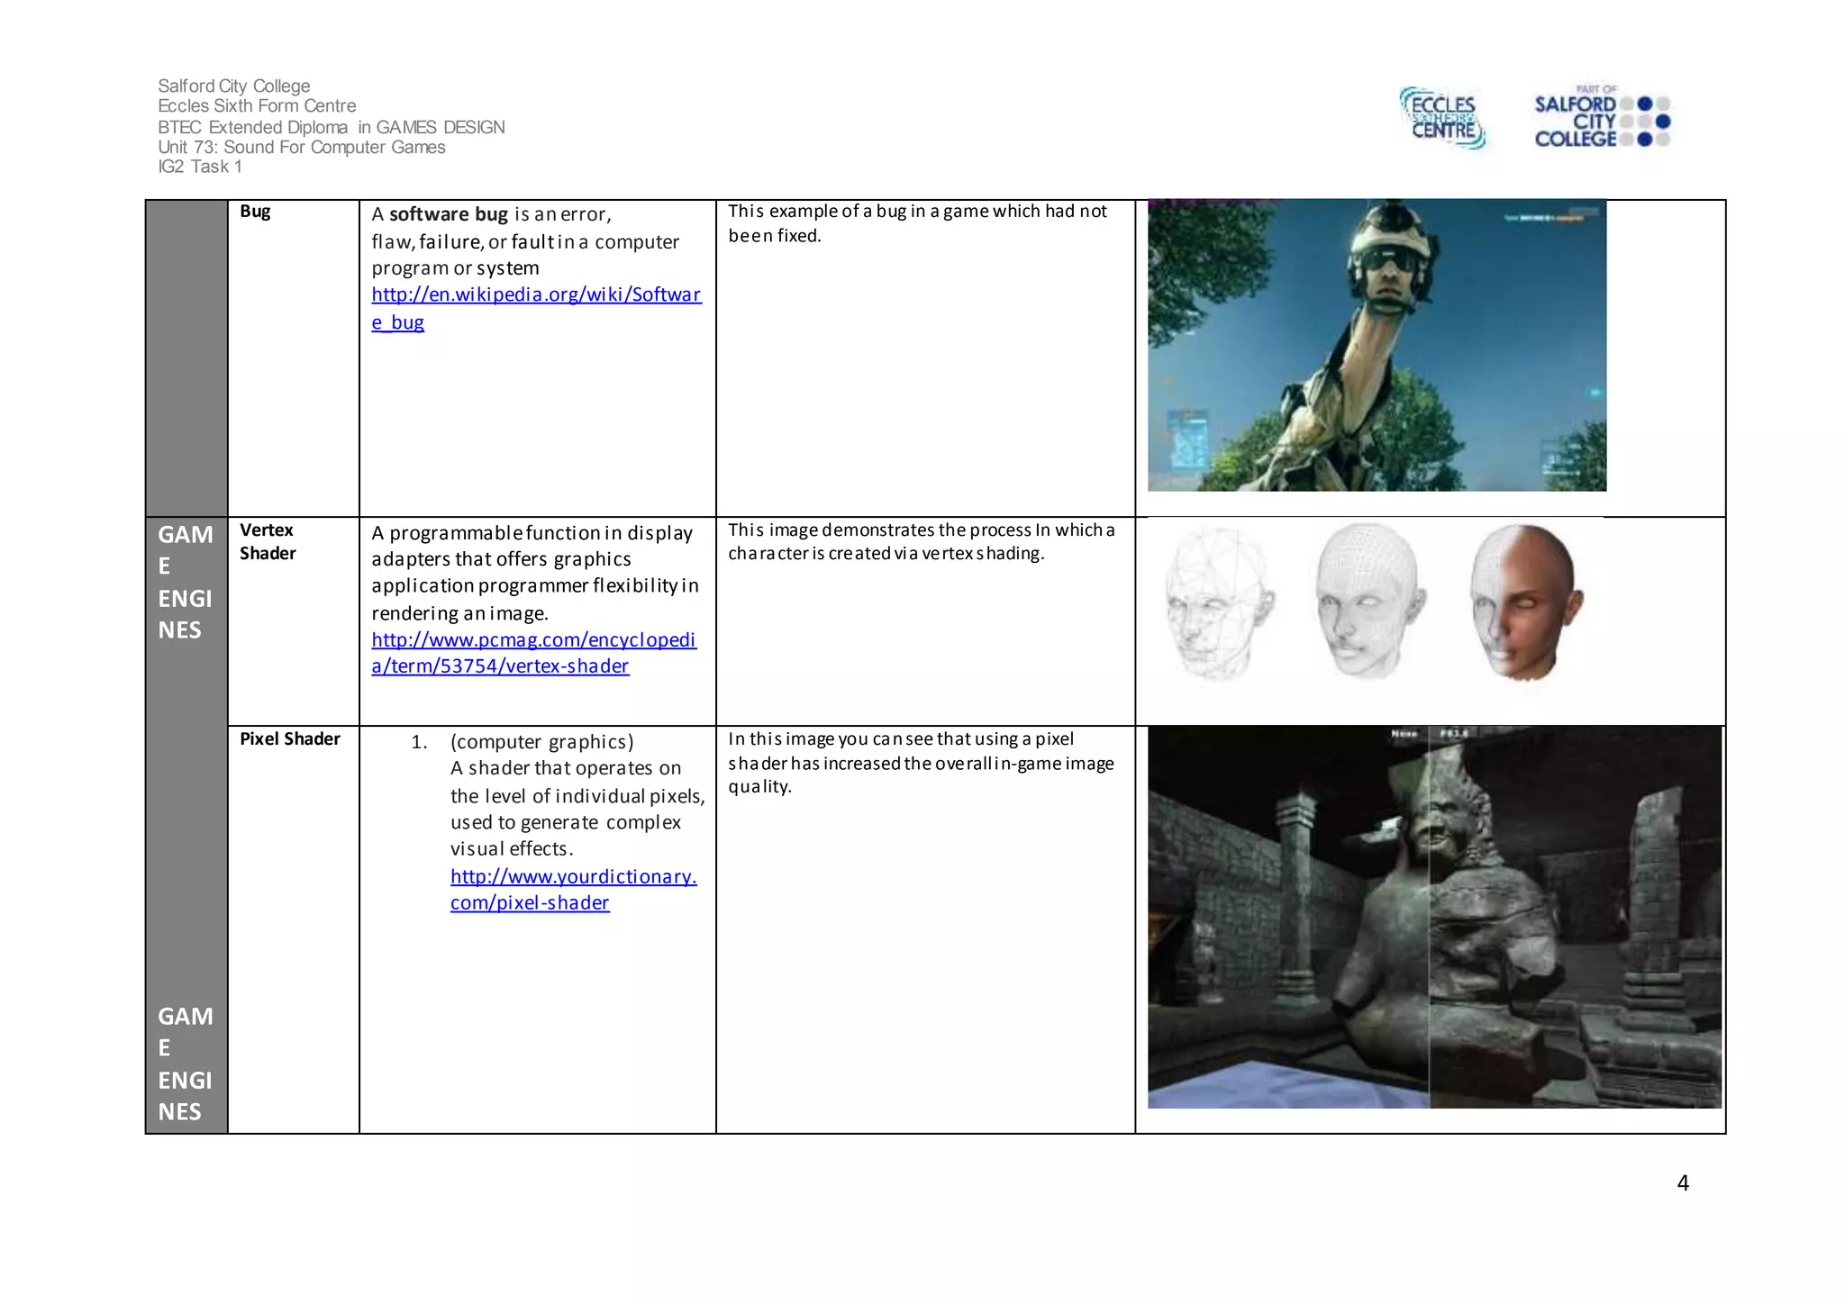Click the Bug term cell
Viewport: 1845px width, 1304px height.
(x=256, y=212)
